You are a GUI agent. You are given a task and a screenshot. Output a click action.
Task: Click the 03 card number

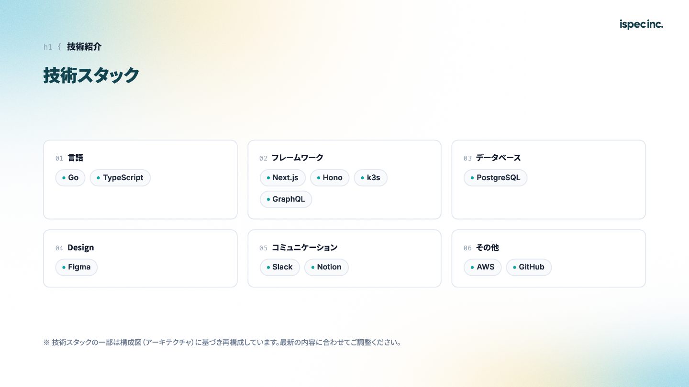point(467,158)
